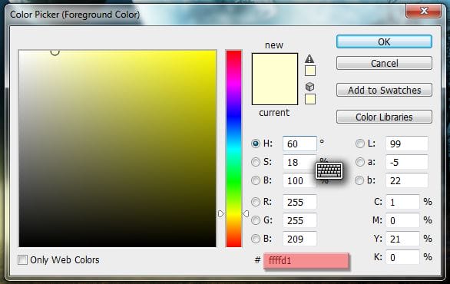
Task: Close the Color Picker dialog
Action: pos(424,11)
